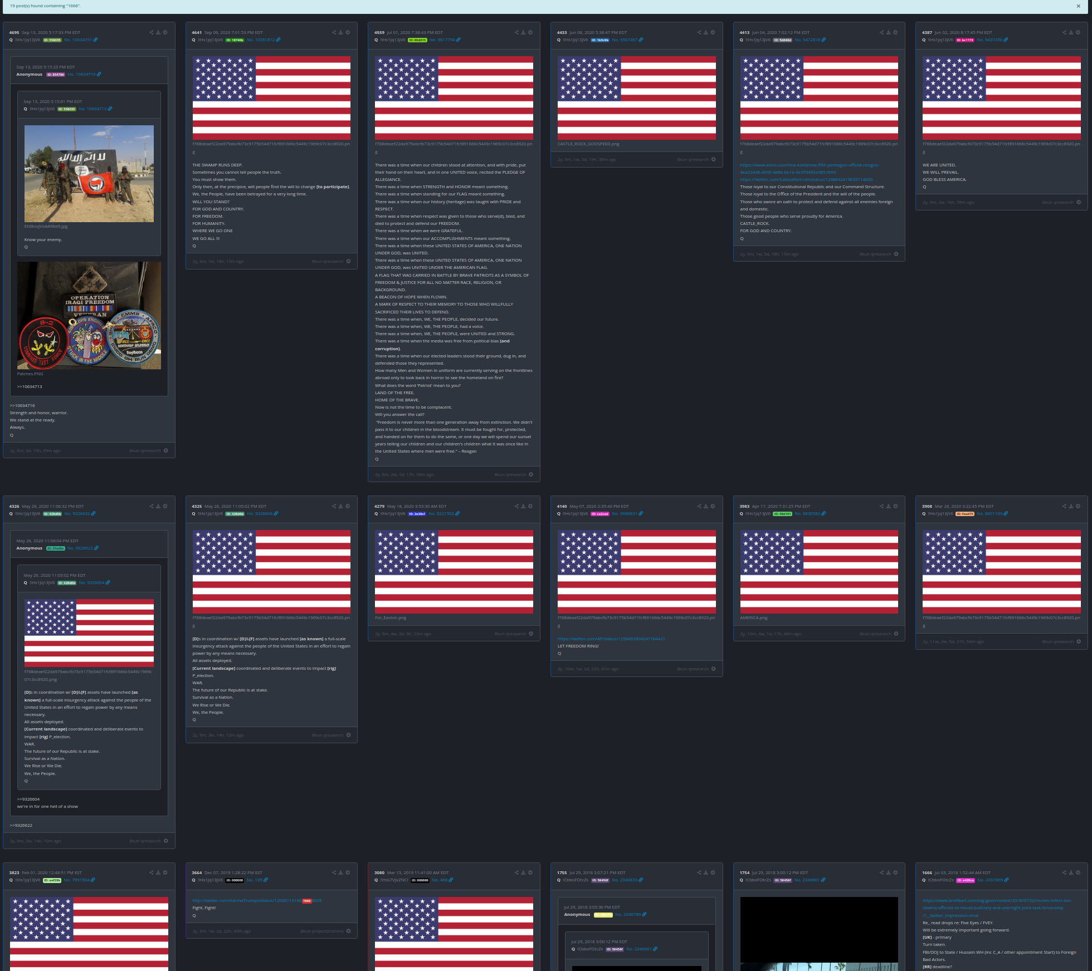The image size is (1092, 971).
Task: Open post 4641 via arrow circle icon
Action: (x=348, y=32)
